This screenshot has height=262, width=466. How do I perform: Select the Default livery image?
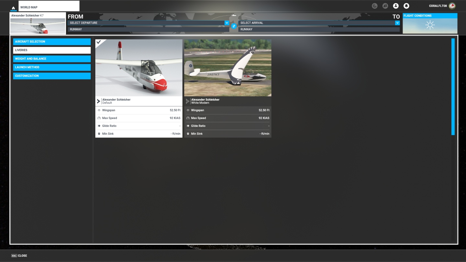click(139, 68)
